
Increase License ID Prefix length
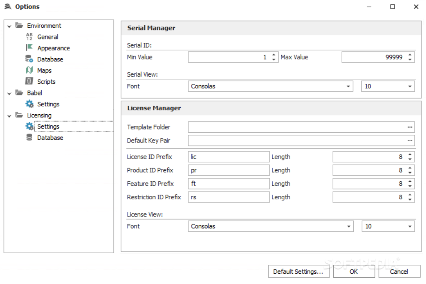tap(410, 155)
